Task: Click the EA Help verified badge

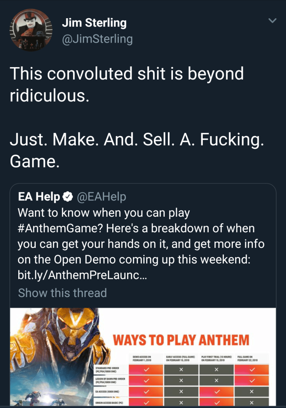Action: (68, 197)
